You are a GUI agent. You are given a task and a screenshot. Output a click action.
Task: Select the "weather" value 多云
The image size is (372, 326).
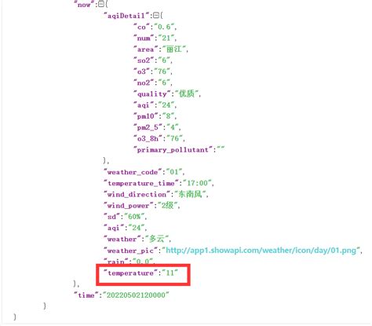157,239
